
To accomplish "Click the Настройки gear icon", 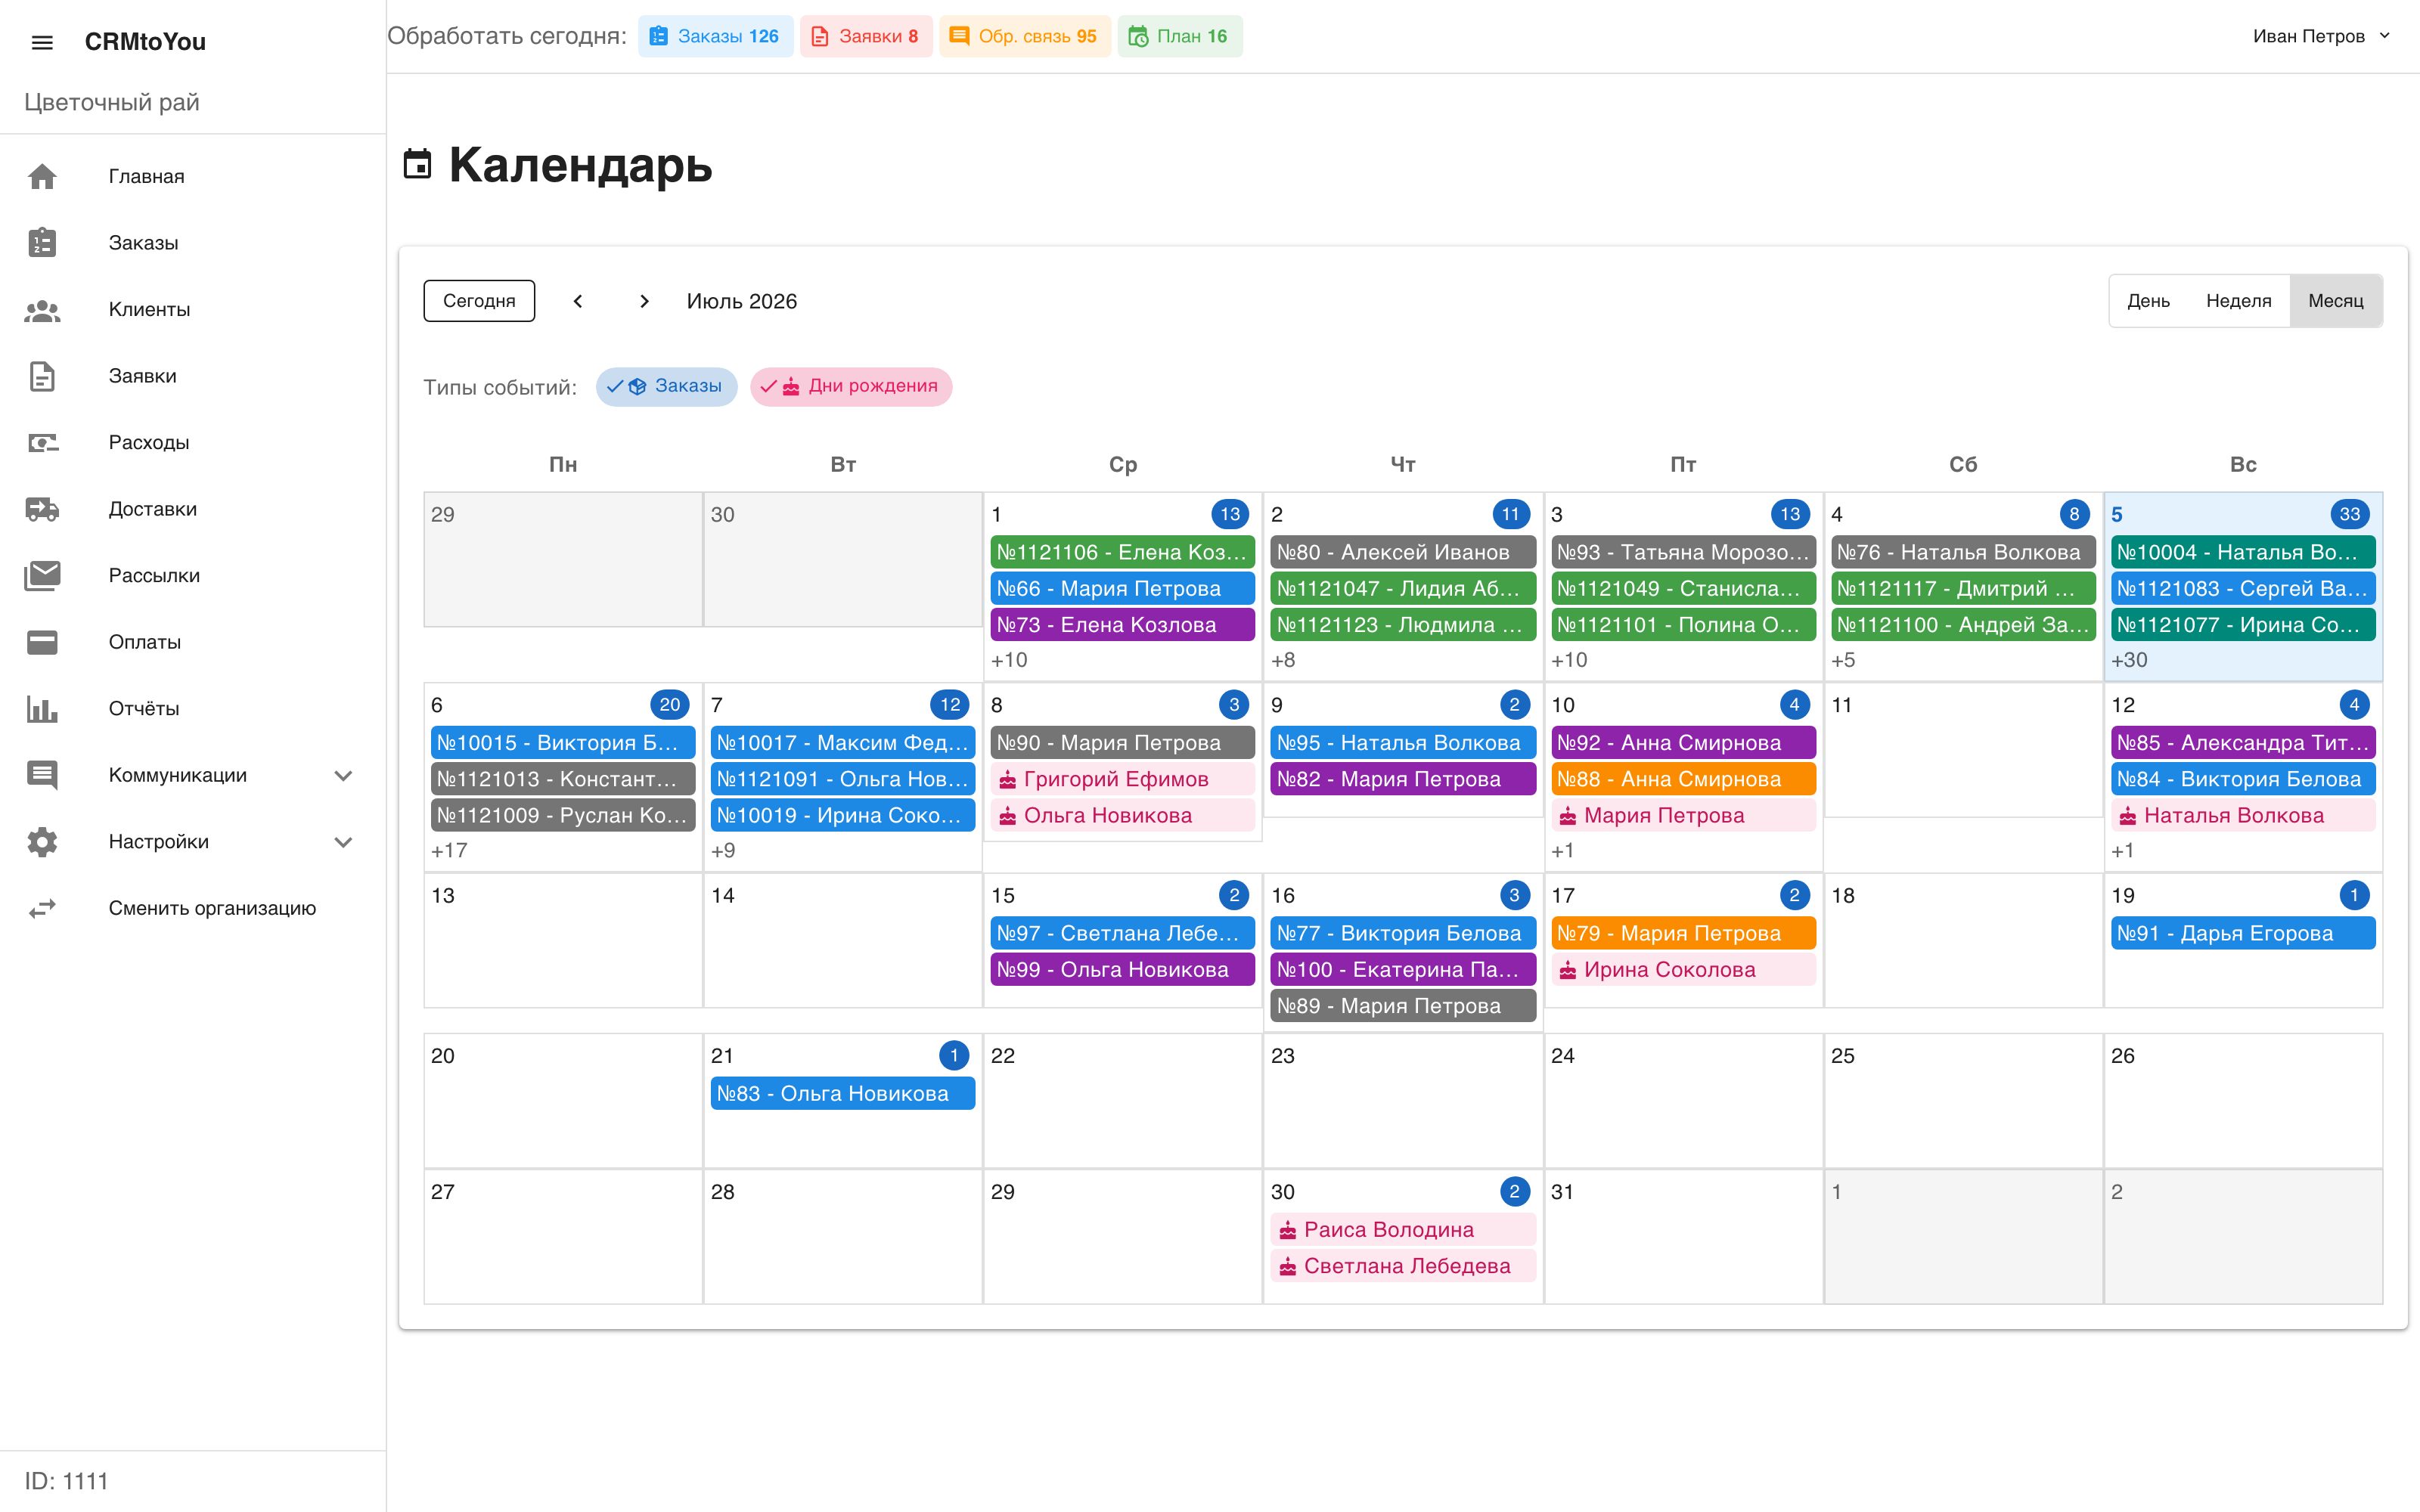I will point(42,842).
